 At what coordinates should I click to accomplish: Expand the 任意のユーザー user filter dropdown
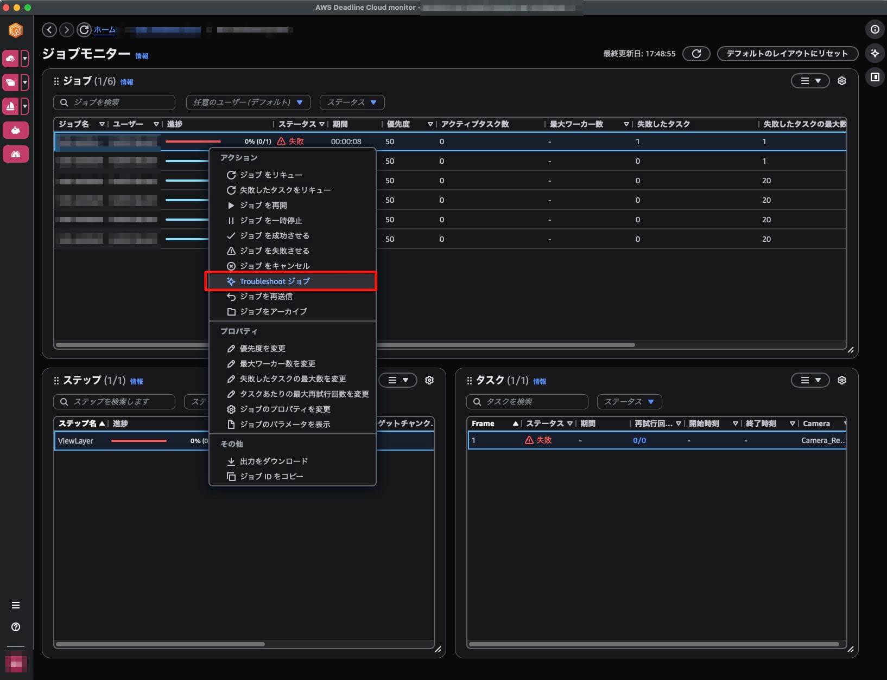click(x=248, y=102)
